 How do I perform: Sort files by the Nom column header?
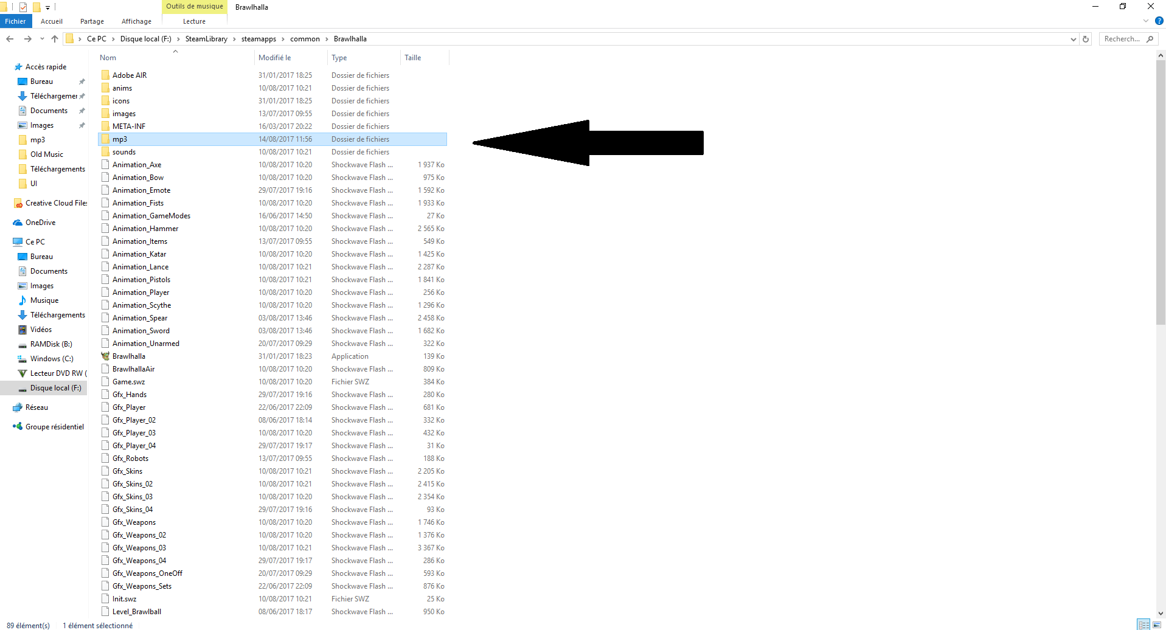click(175, 58)
